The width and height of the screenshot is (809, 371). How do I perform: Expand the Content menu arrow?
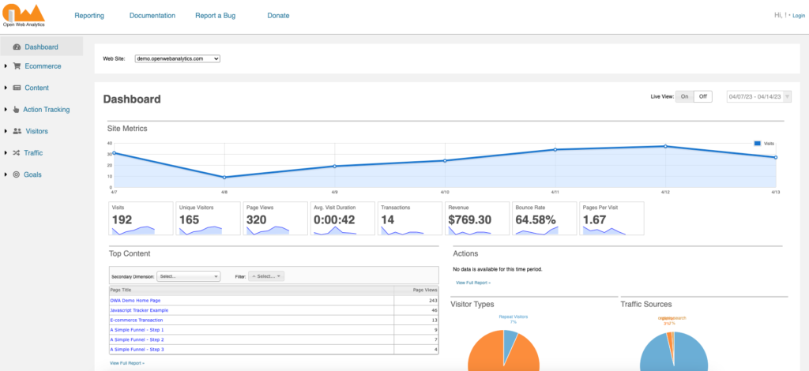(x=6, y=88)
